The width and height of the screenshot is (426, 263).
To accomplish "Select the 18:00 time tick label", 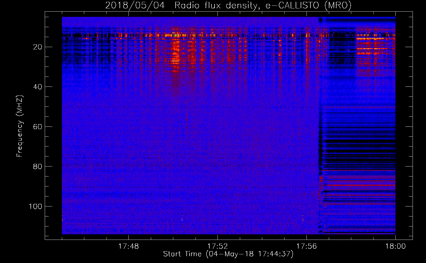I will pyautogui.click(x=395, y=246).
